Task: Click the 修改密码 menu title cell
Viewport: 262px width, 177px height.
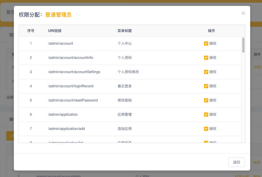Action: pyautogui.click(x=124, y=100)
